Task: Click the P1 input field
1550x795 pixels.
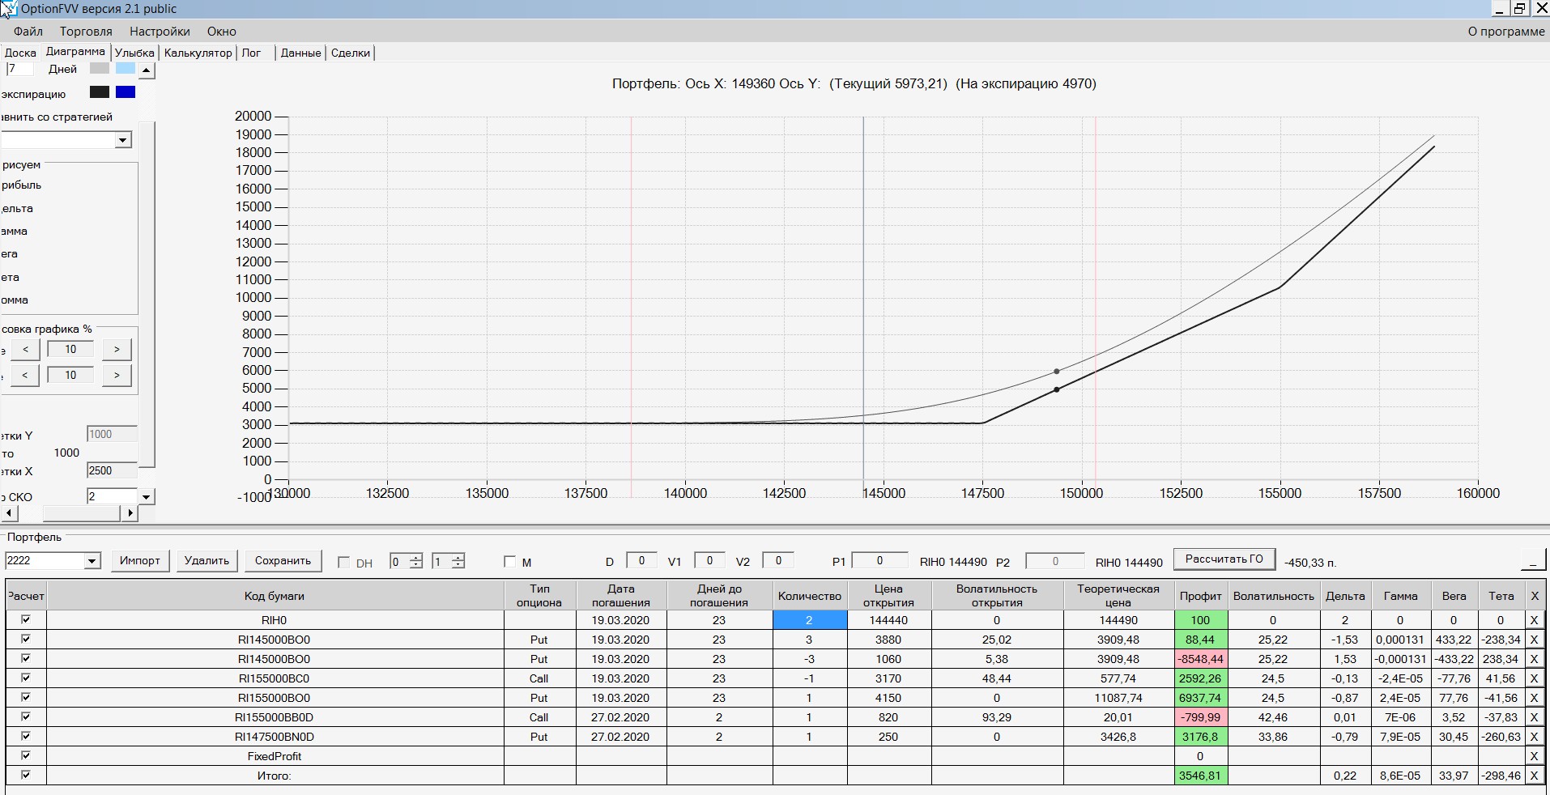Action: 879,560
